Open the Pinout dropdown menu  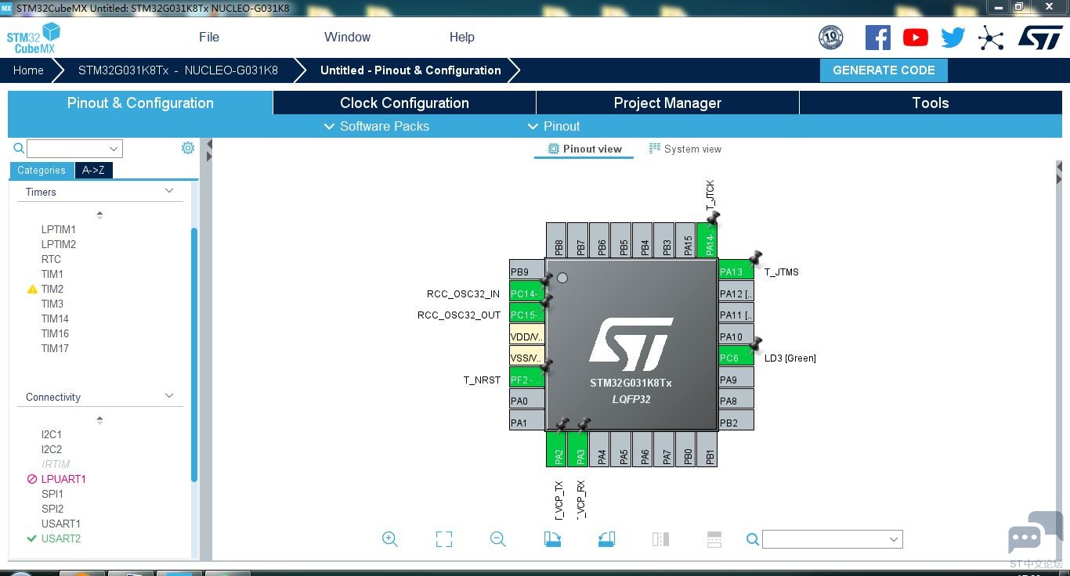pos(555,126)
